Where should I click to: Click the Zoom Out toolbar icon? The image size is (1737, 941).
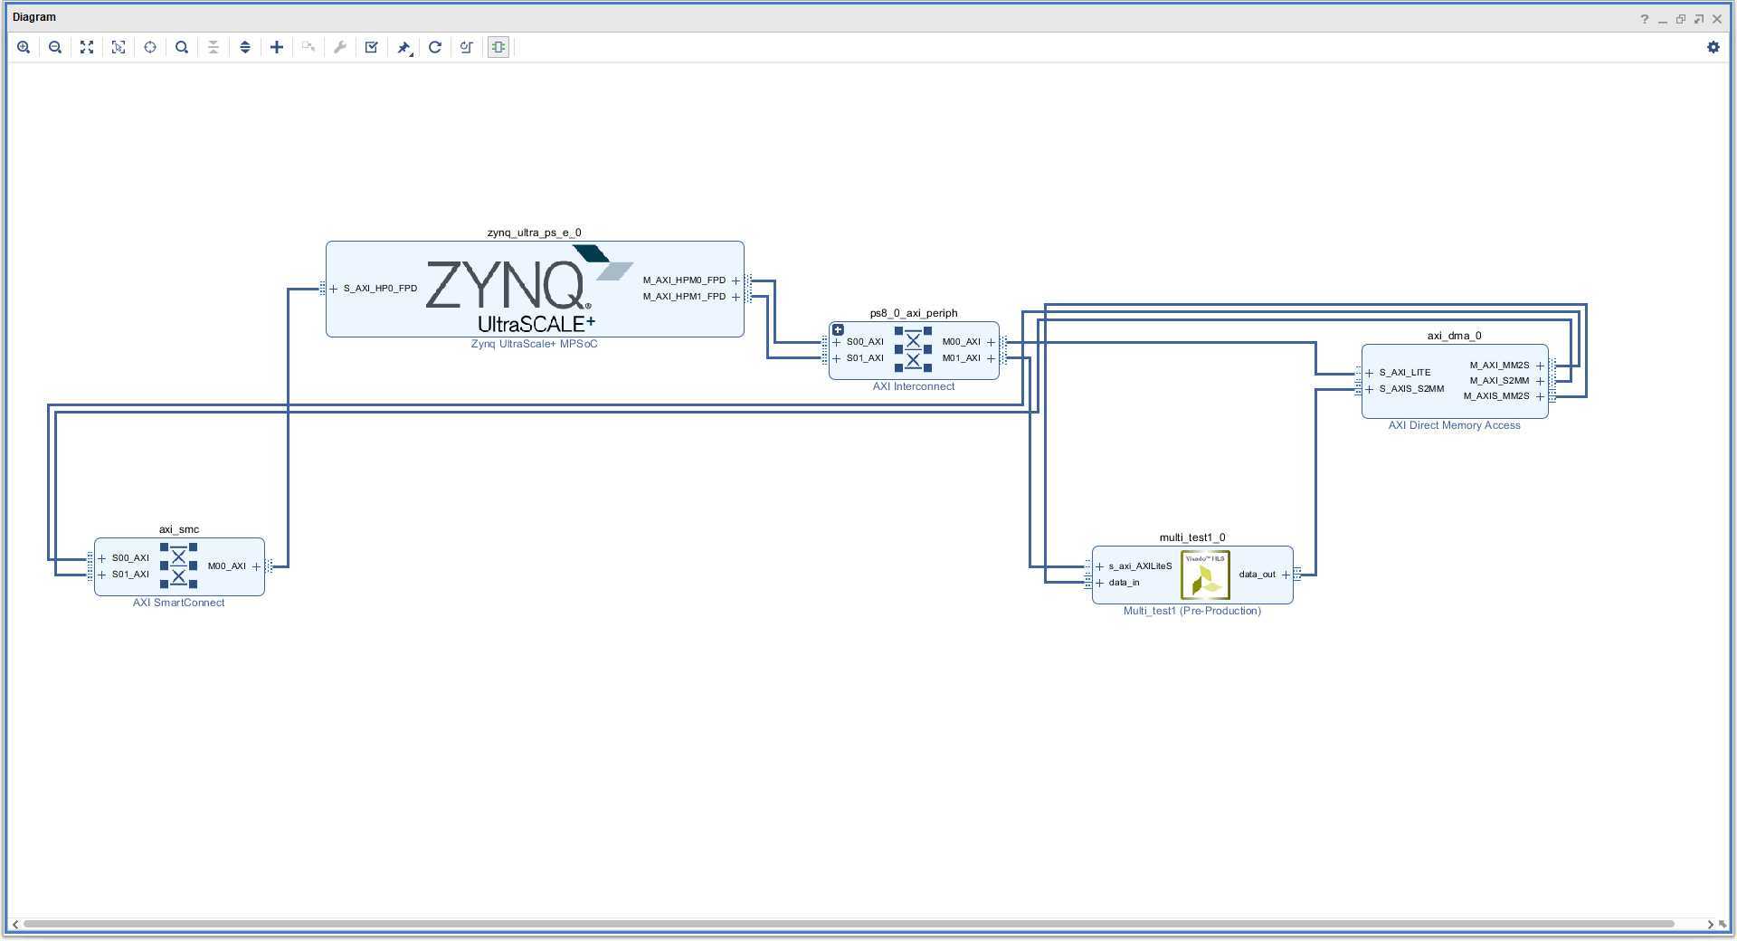[x=55, y=47]
